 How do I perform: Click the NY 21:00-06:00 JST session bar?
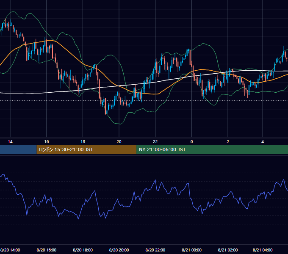pyautogui.click(x=212, y=149)
